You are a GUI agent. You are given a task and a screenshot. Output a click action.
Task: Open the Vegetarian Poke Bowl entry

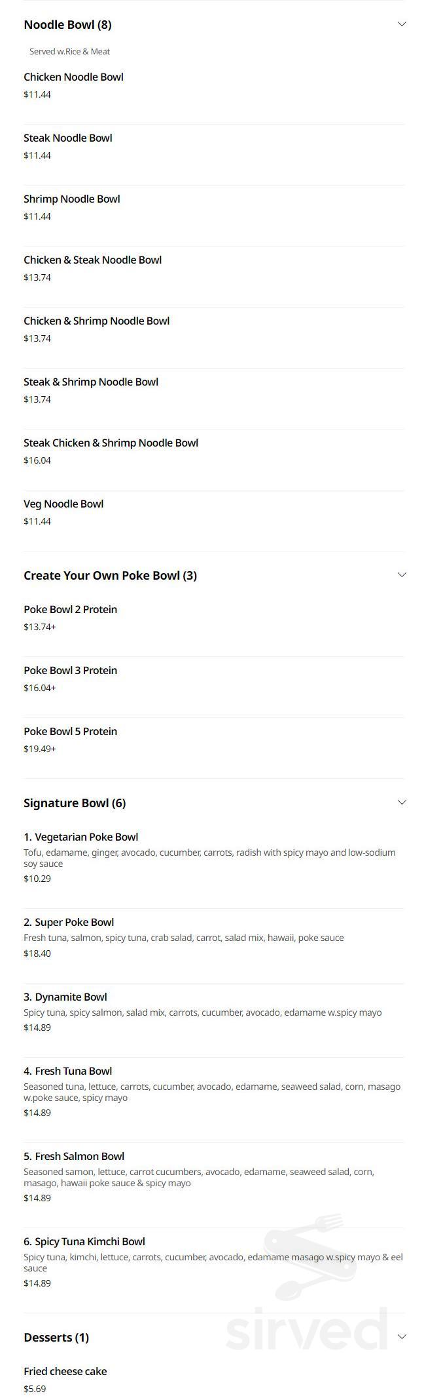(x=80, y=837)
